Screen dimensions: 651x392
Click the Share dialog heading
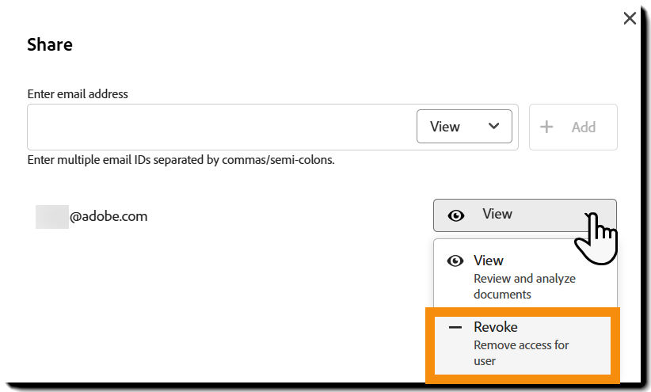[x=50, y=44]
